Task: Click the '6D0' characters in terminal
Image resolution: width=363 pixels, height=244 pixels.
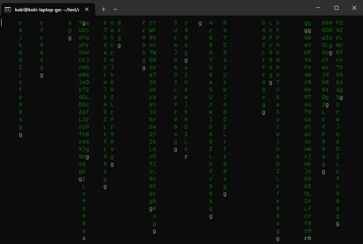Action: point(327,30)
